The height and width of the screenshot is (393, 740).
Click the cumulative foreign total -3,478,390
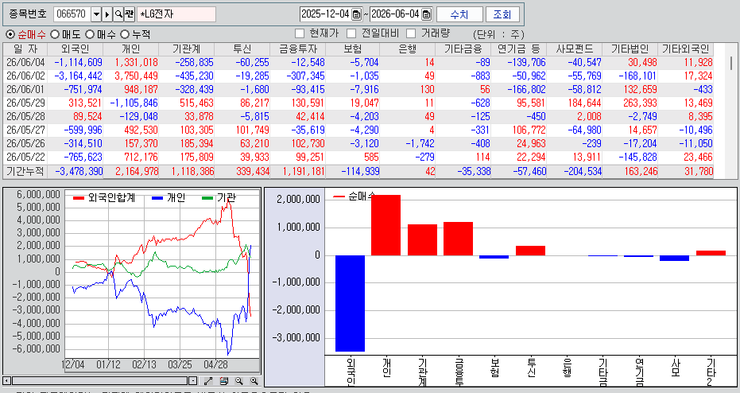(79, 172)
